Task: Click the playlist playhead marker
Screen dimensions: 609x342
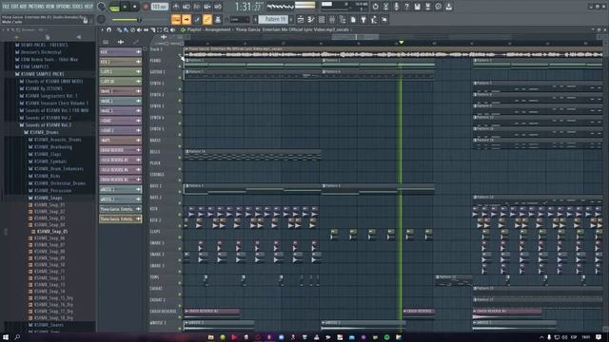Action: pyautogui.click(x=402, y=42)
